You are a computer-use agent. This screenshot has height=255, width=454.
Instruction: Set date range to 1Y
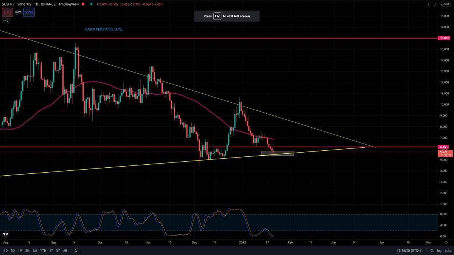click(x=51, y=250)
